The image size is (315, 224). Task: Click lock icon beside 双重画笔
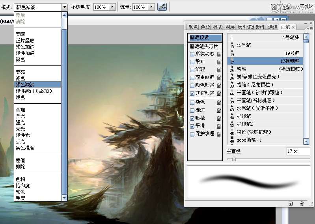pos(219,78)
